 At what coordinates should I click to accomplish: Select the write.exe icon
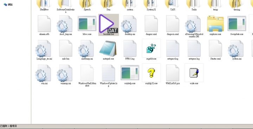(x=194, y=73)
